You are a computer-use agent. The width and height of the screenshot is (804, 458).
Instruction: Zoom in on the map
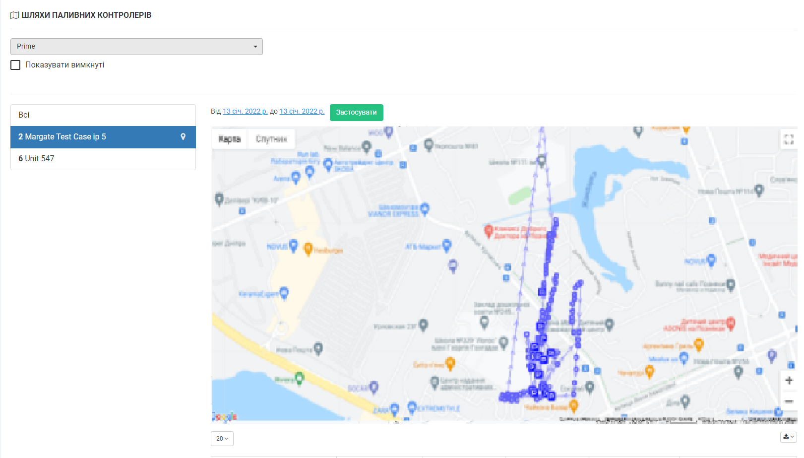coord(789,381)
